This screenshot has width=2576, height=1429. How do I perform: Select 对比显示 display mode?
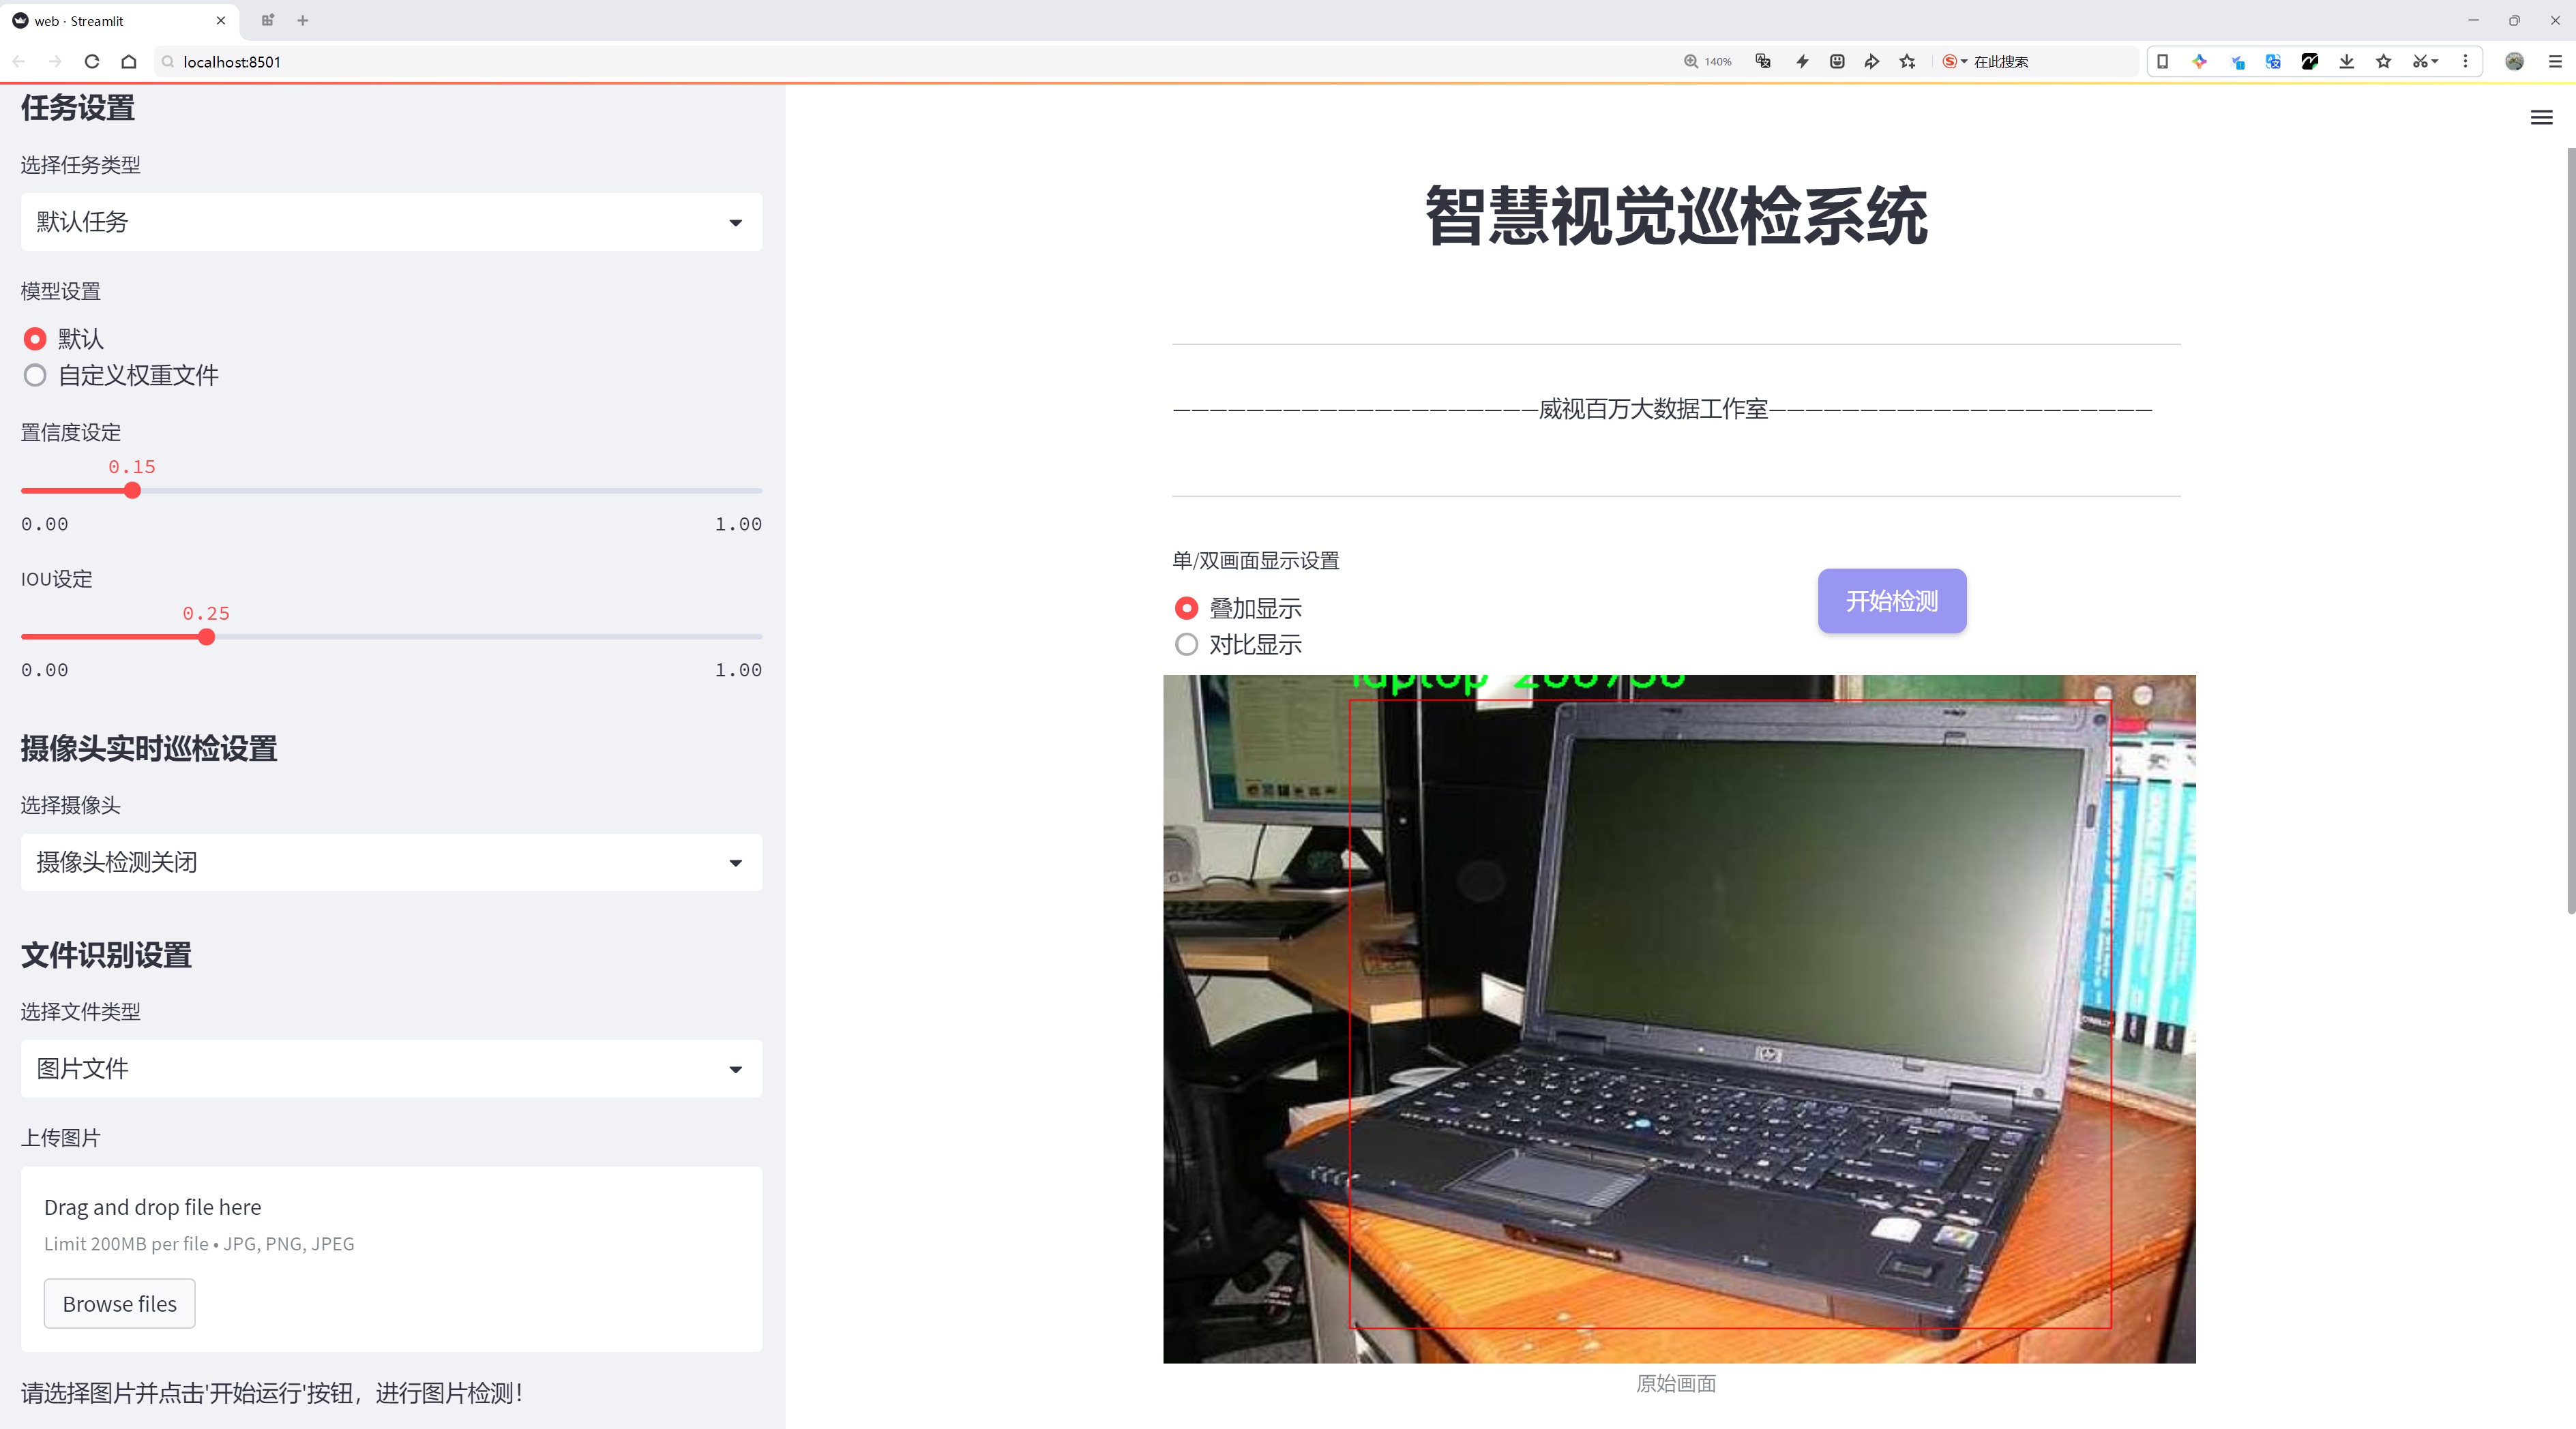(x=1186, y=644)
